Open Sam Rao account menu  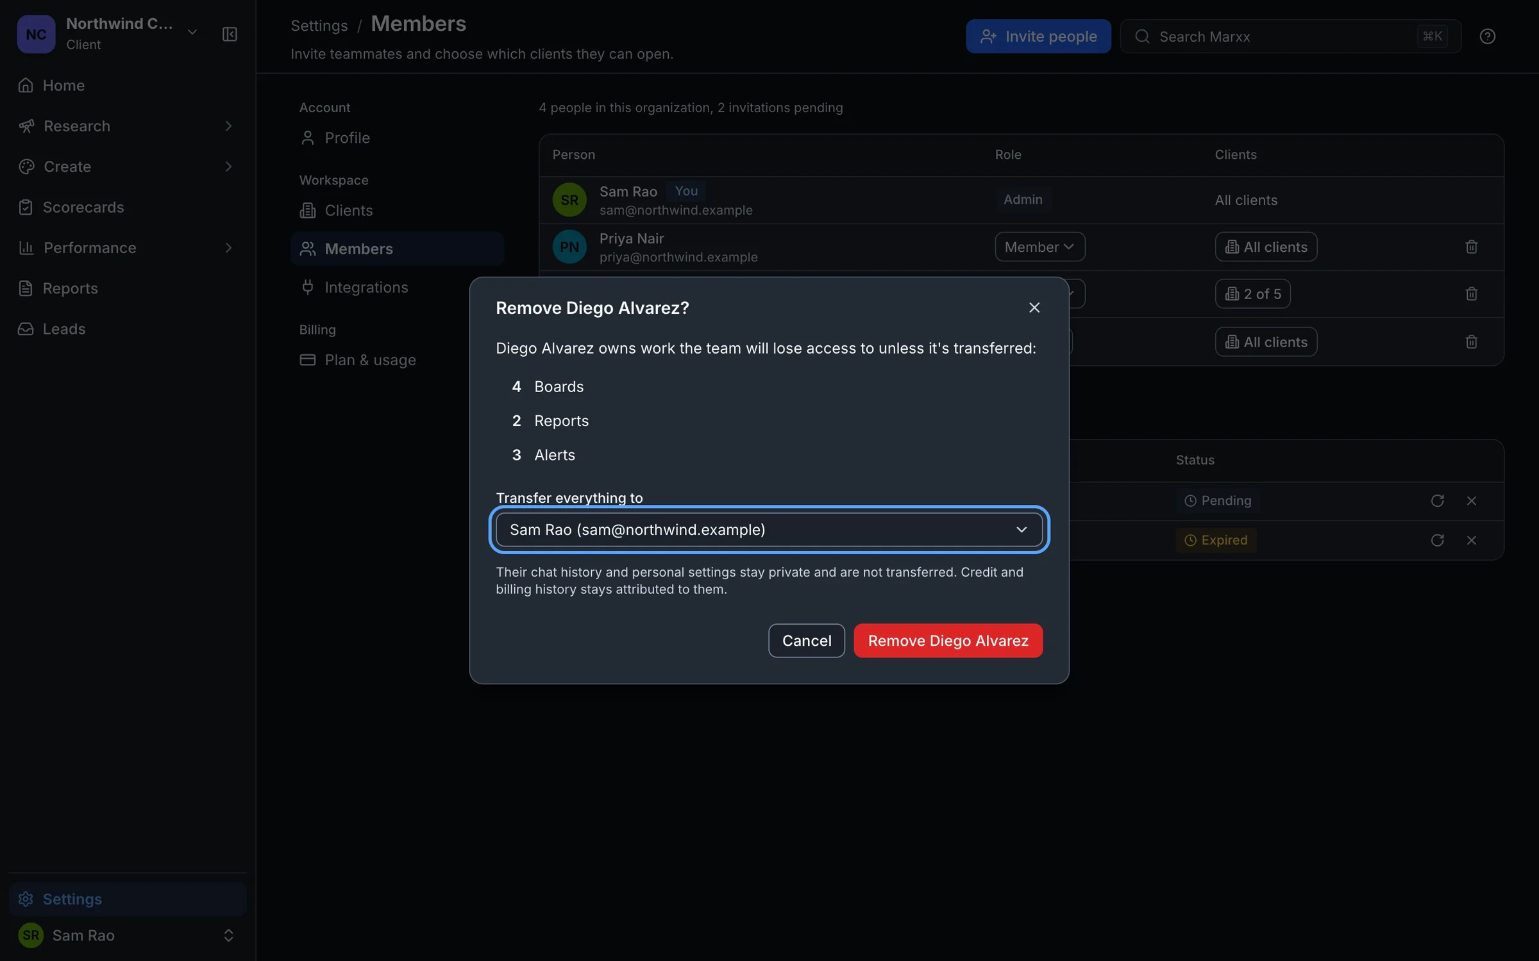point(128,935)
